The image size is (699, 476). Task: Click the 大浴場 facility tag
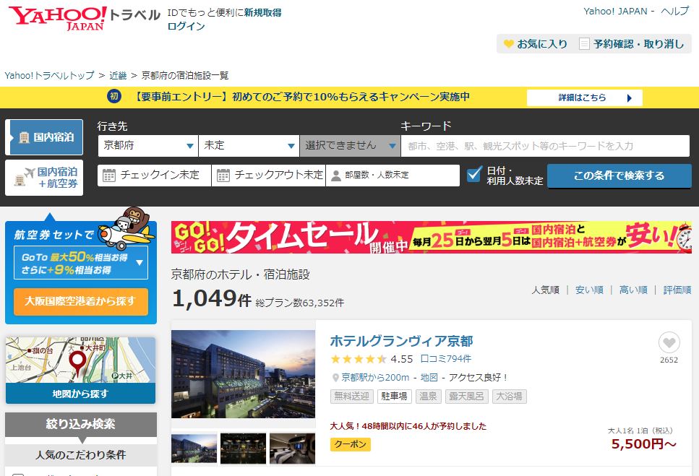[510, 397]
